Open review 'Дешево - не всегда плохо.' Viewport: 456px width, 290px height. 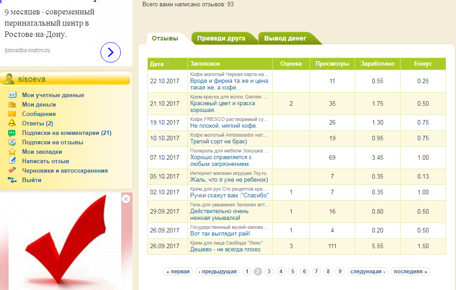pos(226,250)
